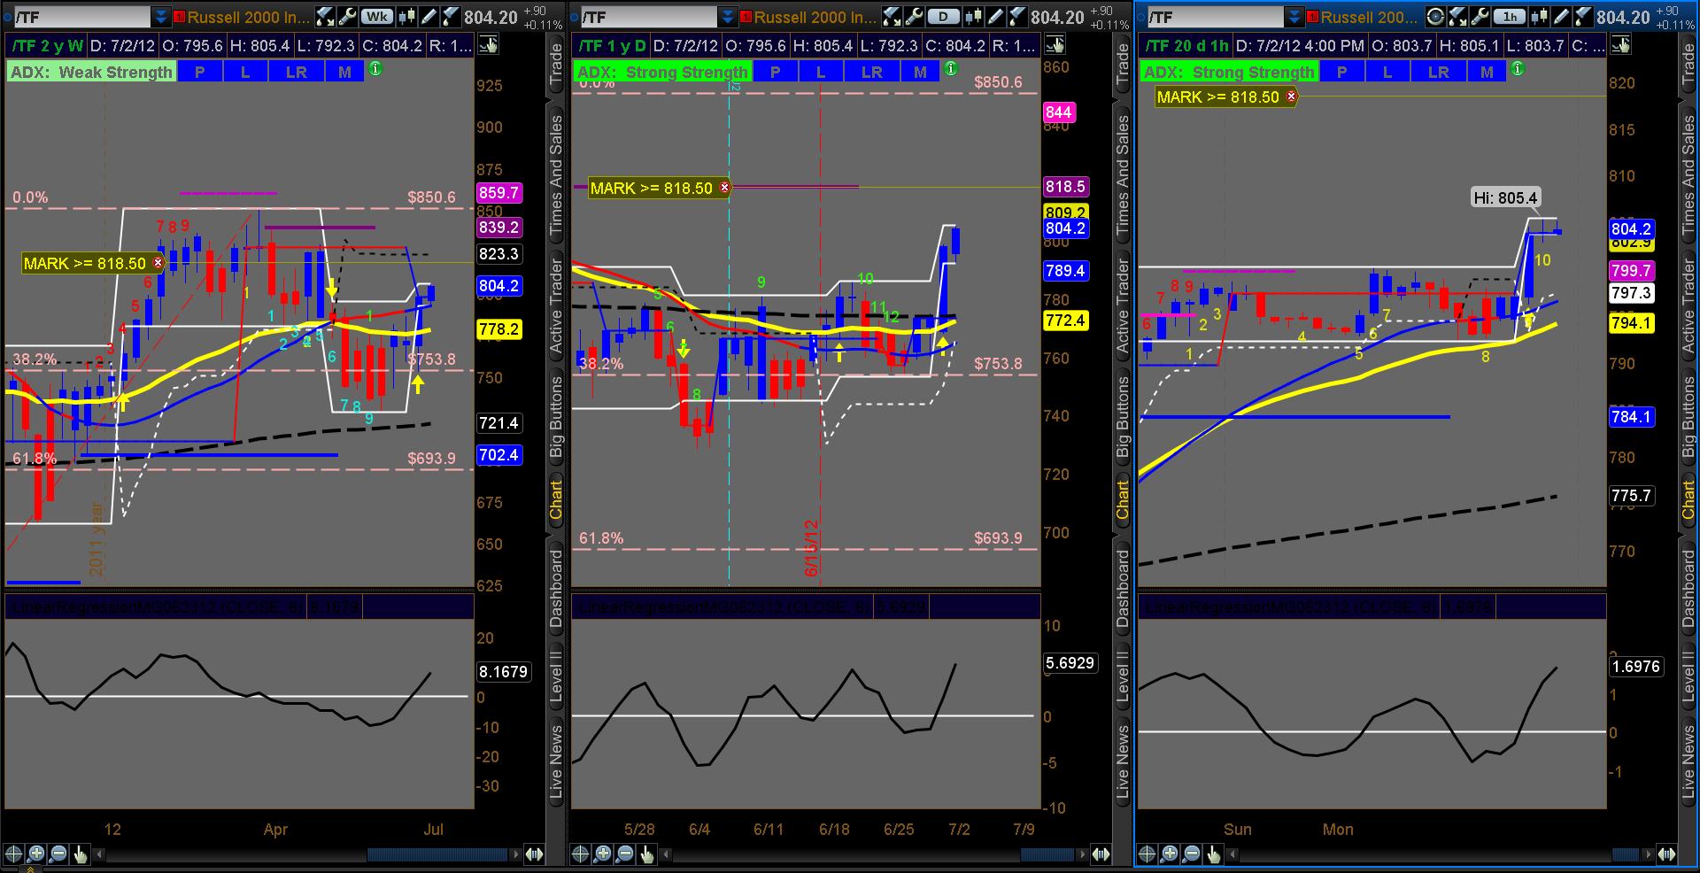
Task: Toggle the P label in the weekly chart
Action: tap(200, 72)
